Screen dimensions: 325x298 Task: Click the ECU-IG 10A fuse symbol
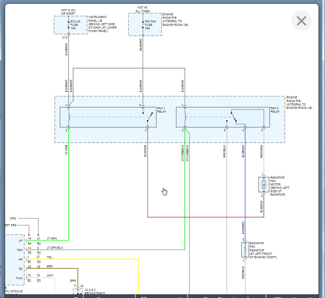click(x=69, y=25)
